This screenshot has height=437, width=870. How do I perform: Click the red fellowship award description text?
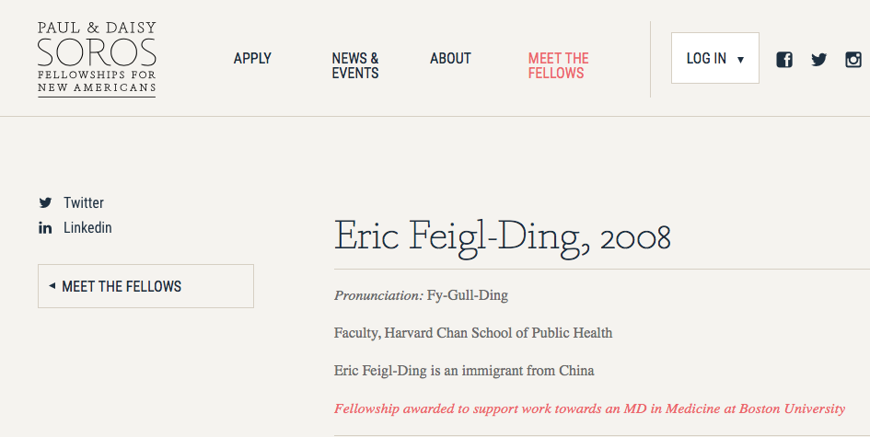click(589, 409)
